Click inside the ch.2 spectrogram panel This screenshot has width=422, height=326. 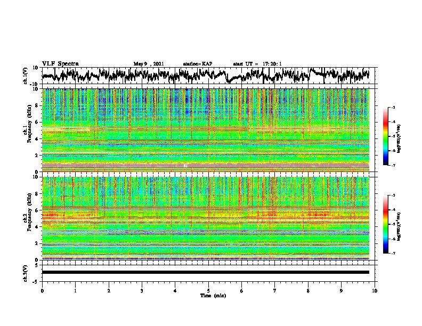tap(206, 218)
